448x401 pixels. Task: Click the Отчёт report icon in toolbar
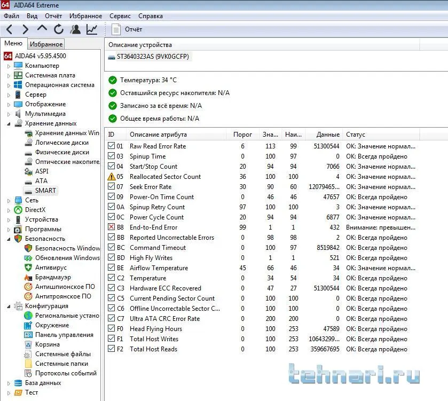pos(116,29)
